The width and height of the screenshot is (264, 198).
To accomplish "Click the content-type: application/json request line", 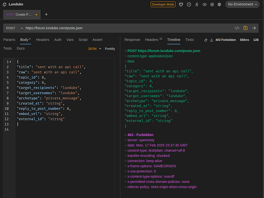I will click(149, 56).
